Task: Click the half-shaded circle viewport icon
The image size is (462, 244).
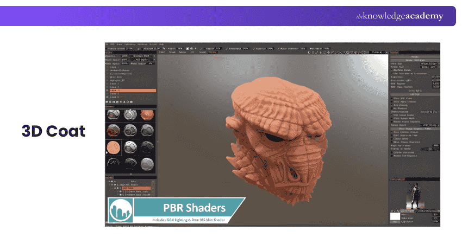Action: point(309,53)
